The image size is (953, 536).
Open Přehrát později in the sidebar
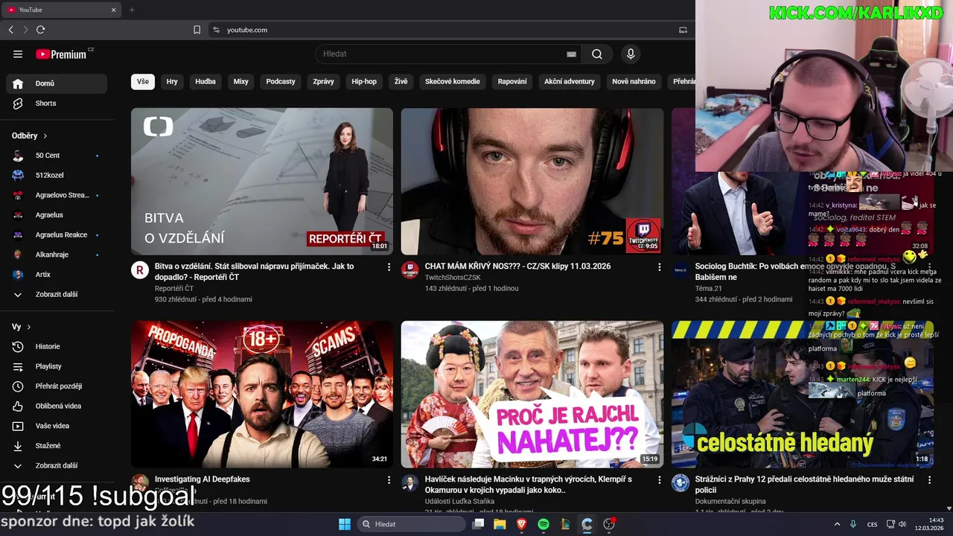[57, 386]
